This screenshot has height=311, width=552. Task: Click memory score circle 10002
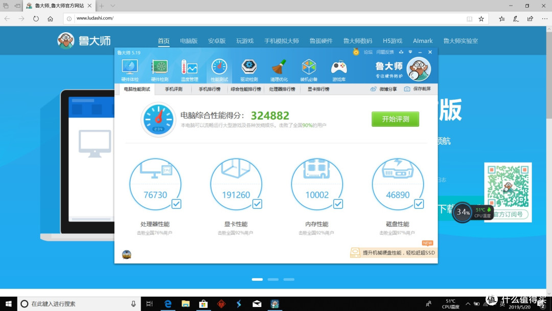click(317, 184)
